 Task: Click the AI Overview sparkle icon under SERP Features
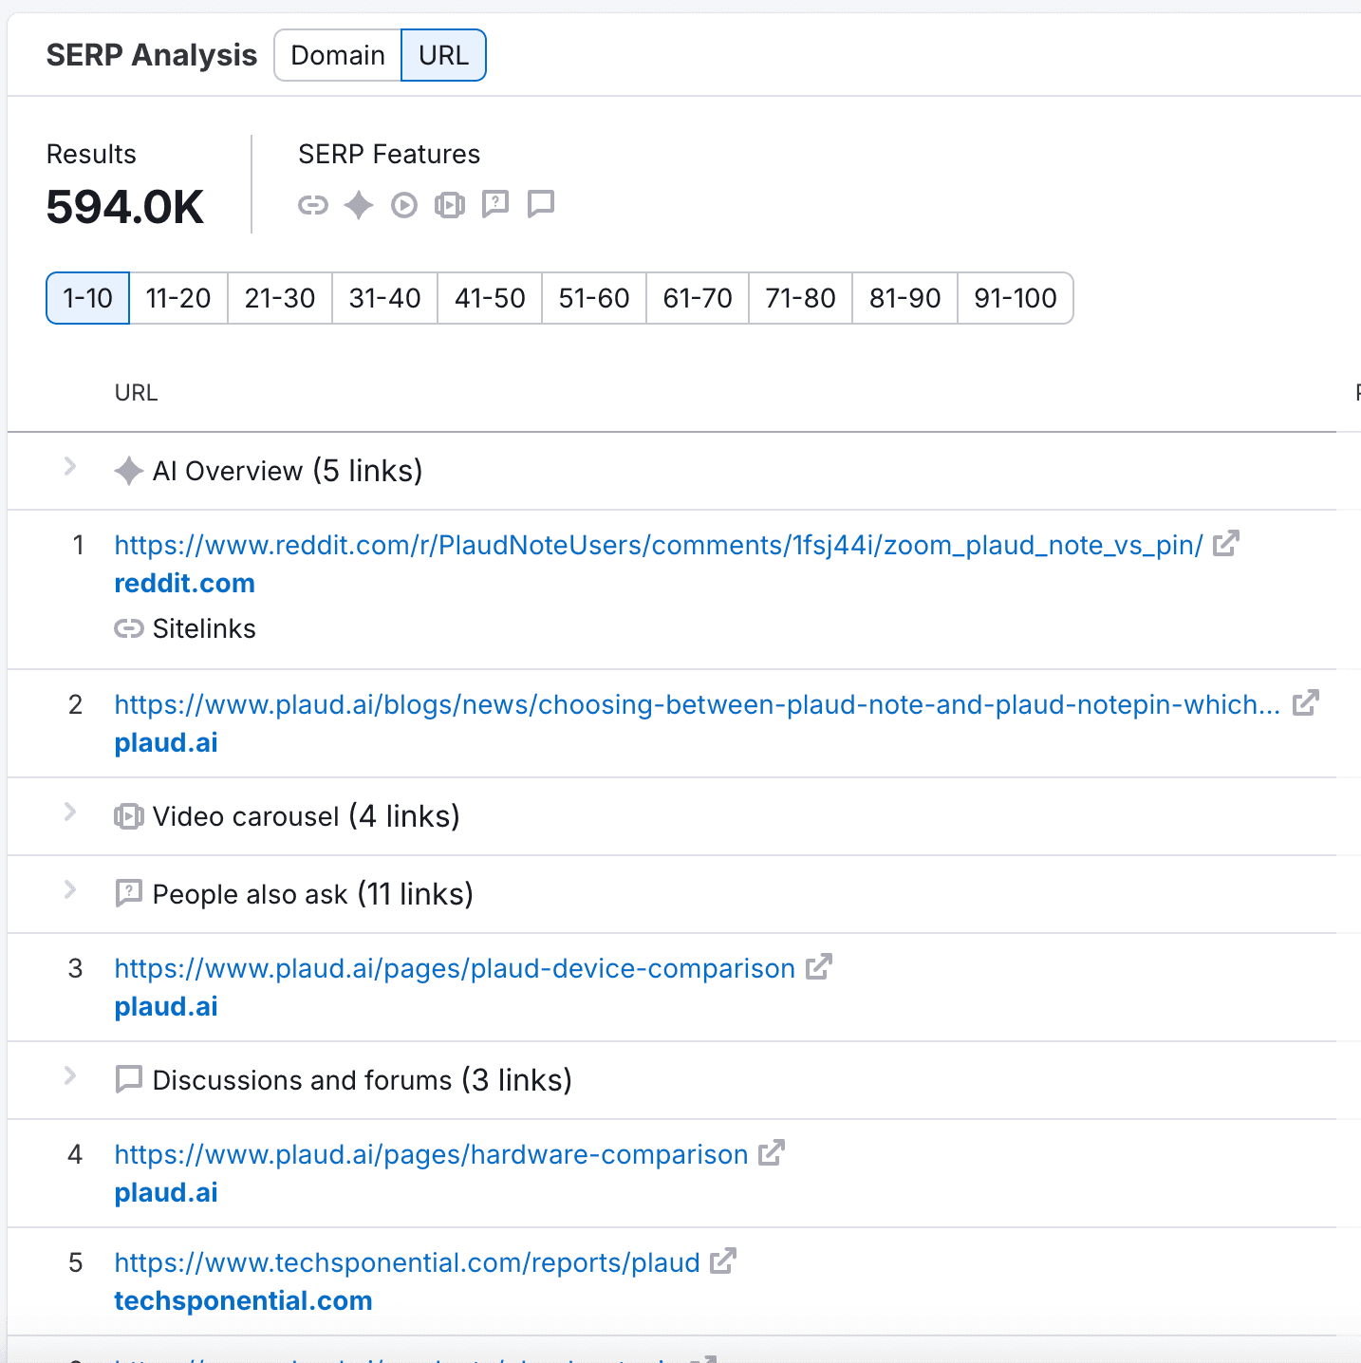click(359, 205)
